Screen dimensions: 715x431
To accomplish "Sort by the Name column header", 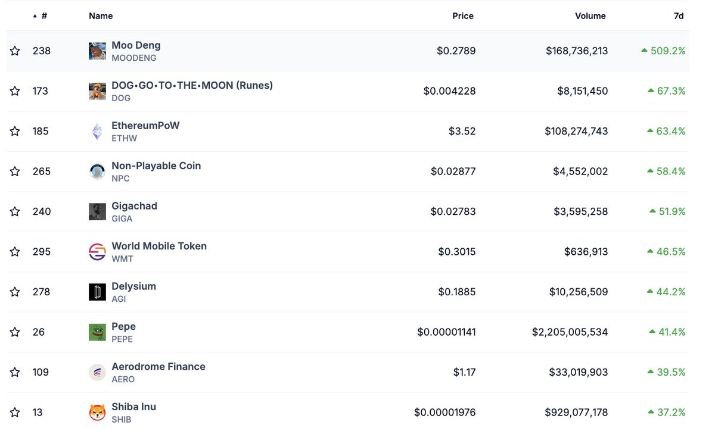I will pyautogui.click(x=101, y=16).
